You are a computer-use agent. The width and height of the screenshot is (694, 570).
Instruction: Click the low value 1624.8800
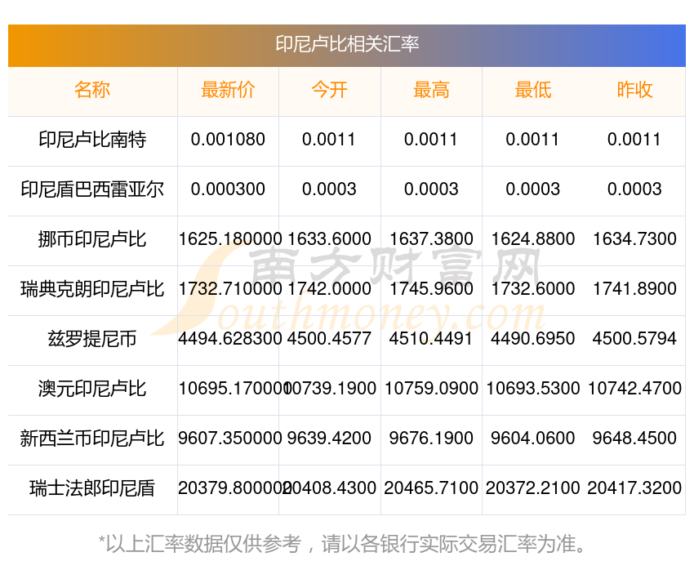(533, 239)
